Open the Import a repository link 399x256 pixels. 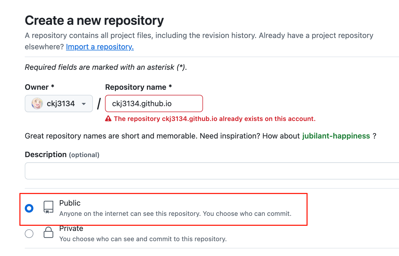point(100,47)
